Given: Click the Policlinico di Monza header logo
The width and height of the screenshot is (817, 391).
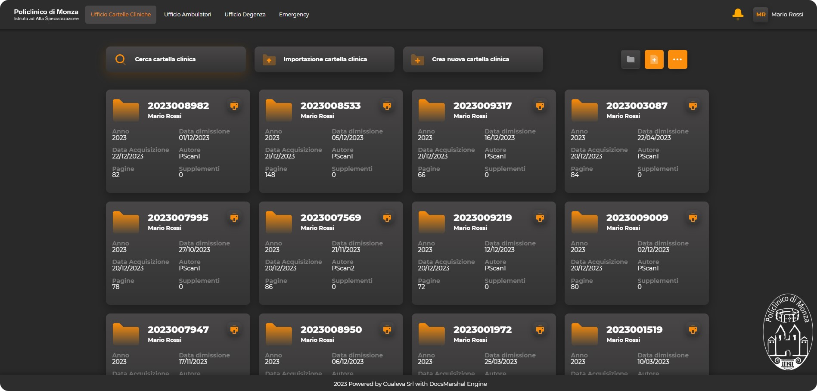Looking at the screenshot, I should (x=46, y=15).
